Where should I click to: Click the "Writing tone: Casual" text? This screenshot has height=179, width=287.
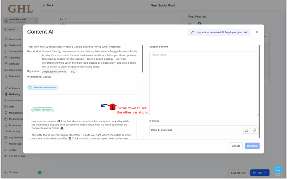click(x=39, y=77)
